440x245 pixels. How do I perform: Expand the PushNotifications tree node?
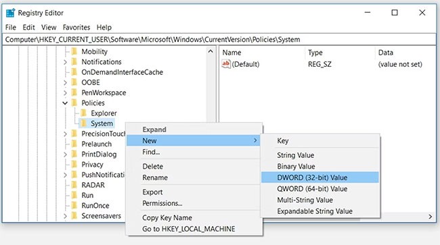65,175
